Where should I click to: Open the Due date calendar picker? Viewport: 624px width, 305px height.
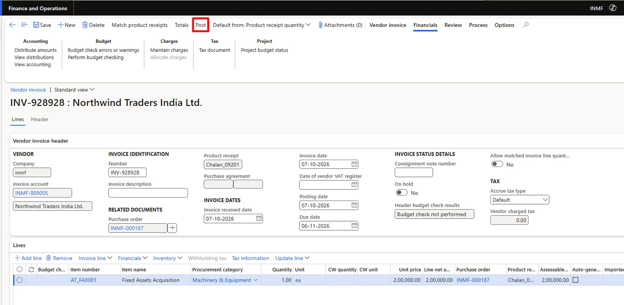pyautogui.click(x=354, y=226)
